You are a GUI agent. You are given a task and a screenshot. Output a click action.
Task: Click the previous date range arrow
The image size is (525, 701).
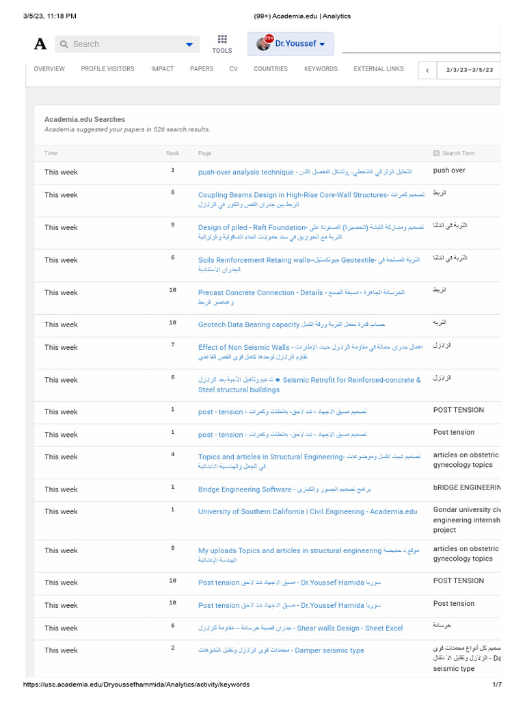pyautogui.click(x=427, y=70)
